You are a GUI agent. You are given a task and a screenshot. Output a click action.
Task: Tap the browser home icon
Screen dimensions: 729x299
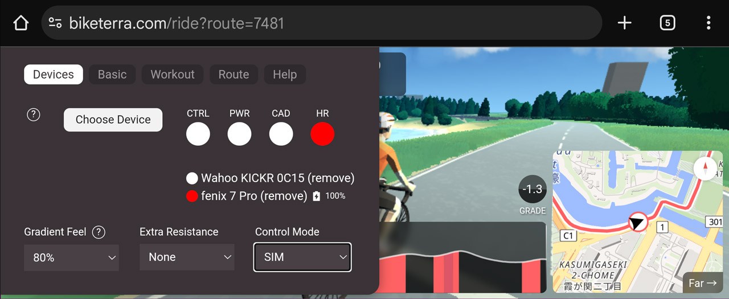pos(21,23)
